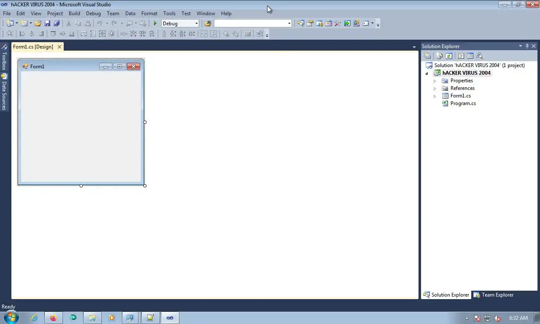This screenshot has width=540, height=324.
Task: Open the Project menu
Action: click(55, 13)
